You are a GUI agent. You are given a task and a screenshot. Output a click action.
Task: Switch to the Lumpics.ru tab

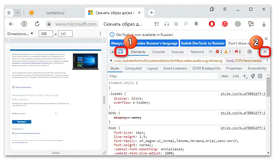(55, 13)
